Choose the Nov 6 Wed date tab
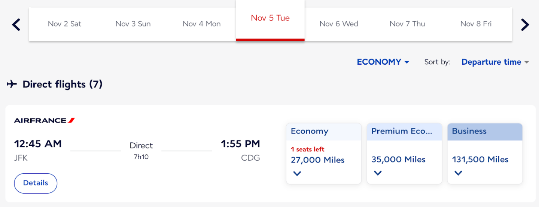The image size is (539, 207). (339, 24)
